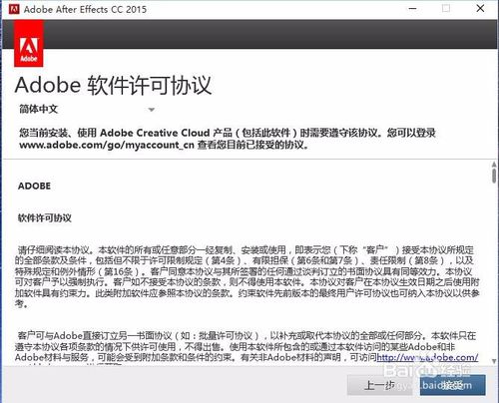Viewport: 499px width, 403px height.
Task: Click the Adobe 软件许可协议 page title
Action: 113,85
